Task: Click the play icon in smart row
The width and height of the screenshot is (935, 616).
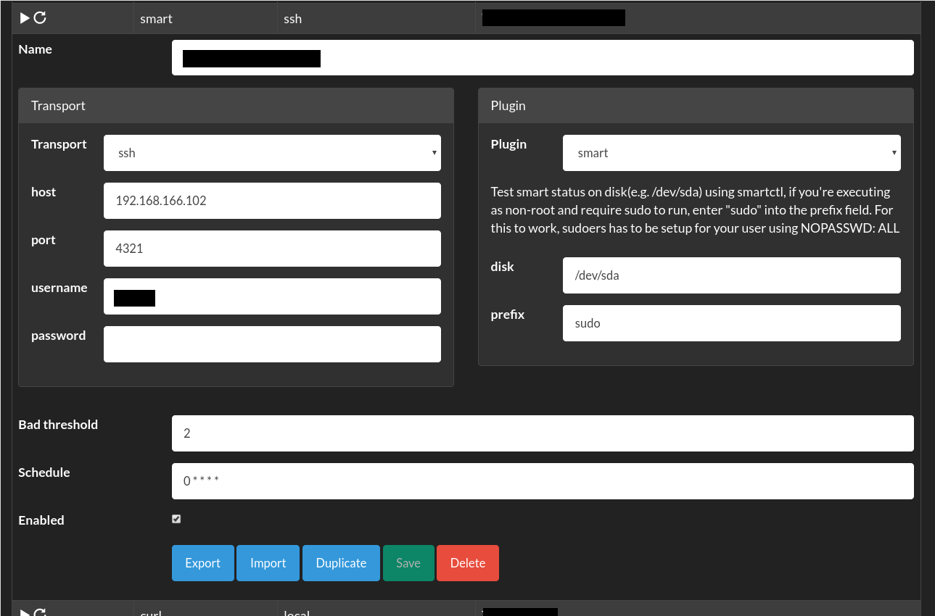Action: coord(25,18)
